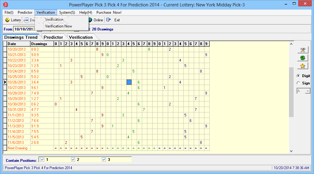Image resolution: width=314 pixels, height=174 pixels.
Task: Select the 11/3/2013 date cell
Action: (19, 126)
